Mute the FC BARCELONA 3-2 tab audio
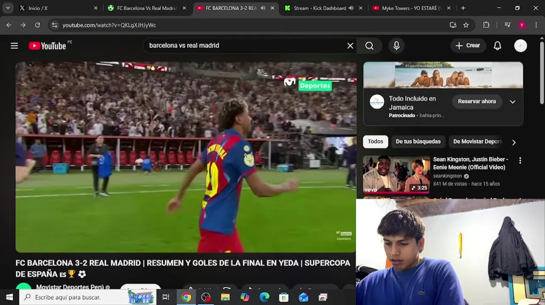The image size is (545, 305). 263,8
